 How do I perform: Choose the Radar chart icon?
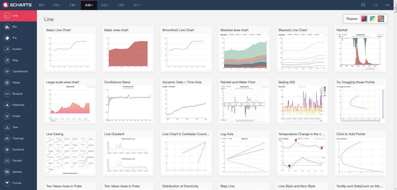click(x=7, y=83)
